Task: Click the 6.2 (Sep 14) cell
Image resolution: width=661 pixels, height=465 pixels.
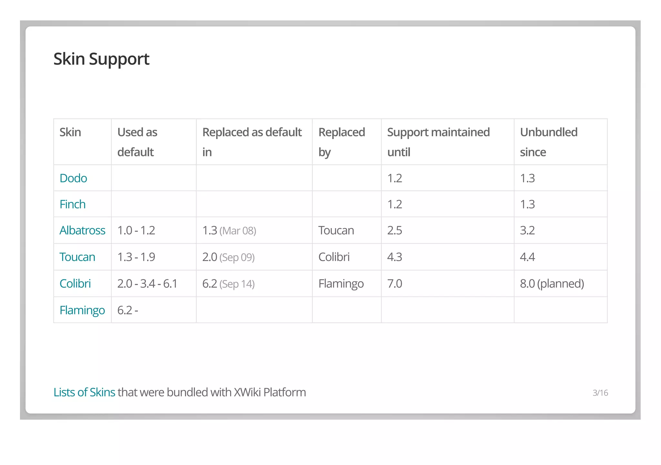Action: (x=229, y=284)
